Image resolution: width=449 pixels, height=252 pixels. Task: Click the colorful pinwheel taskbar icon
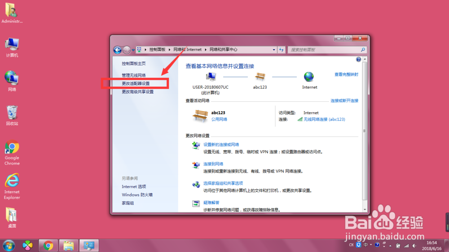pos(27,245)
